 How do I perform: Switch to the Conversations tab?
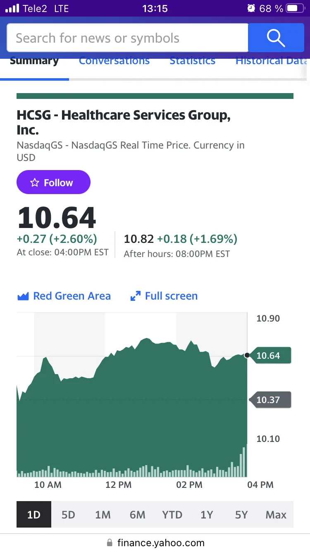tap(114, 61)
